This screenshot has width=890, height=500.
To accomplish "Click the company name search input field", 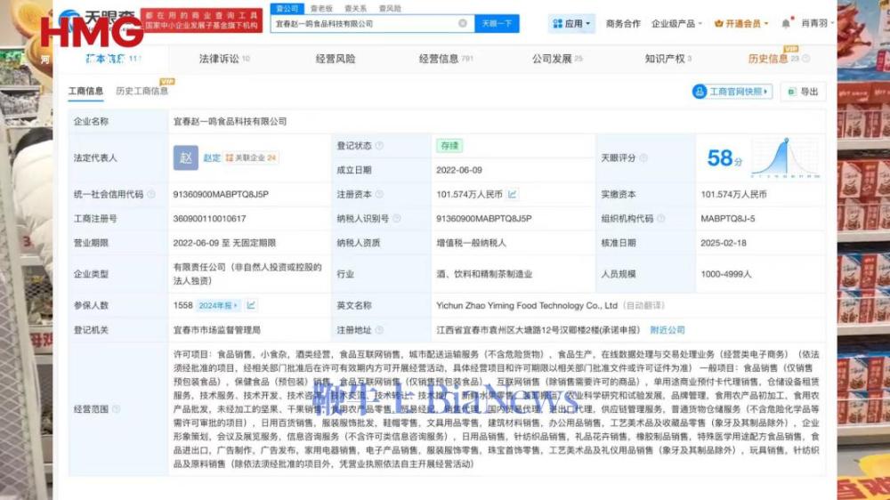I will tap(365, 23).
